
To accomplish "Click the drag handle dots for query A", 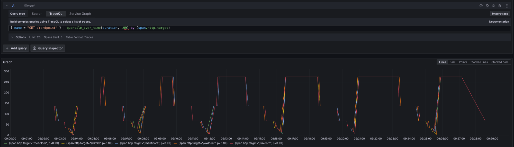I will click(507, 6).
